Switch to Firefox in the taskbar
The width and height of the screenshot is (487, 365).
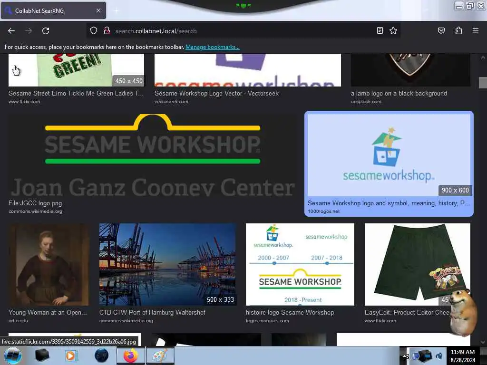click(x=131, y=355)
